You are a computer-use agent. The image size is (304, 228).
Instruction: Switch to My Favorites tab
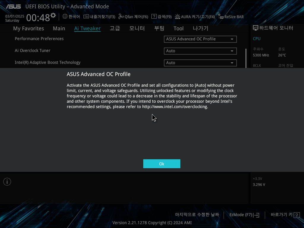point(28,28)
